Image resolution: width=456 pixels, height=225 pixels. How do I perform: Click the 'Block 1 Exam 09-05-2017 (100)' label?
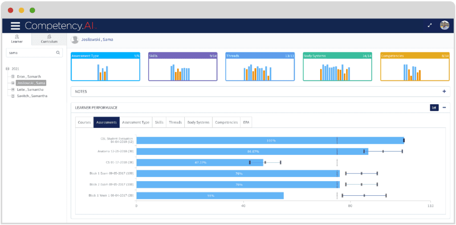tap(112, 174)
